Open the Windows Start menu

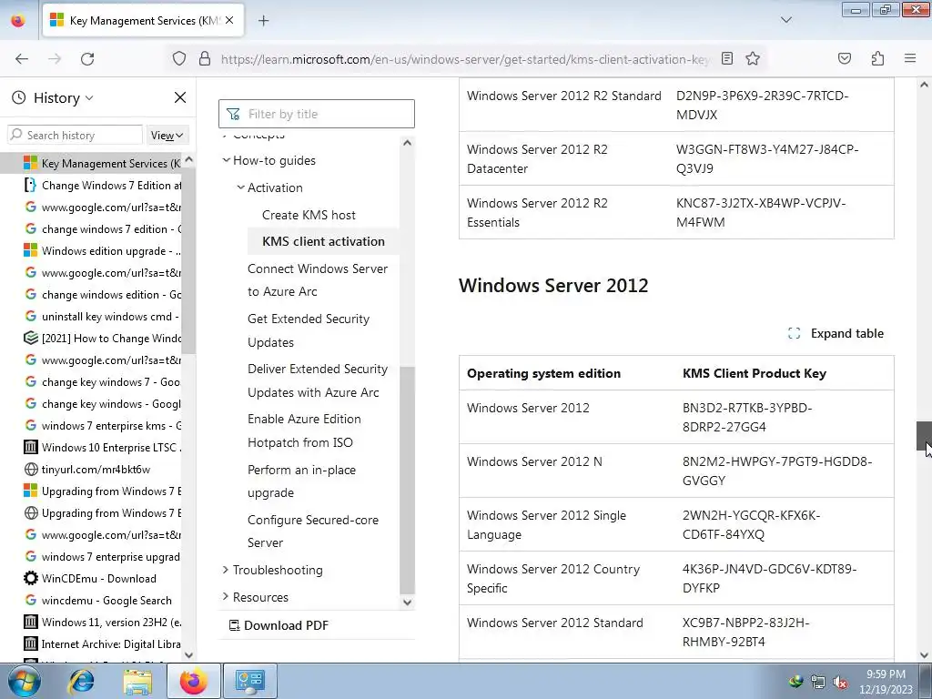[24, 681]
